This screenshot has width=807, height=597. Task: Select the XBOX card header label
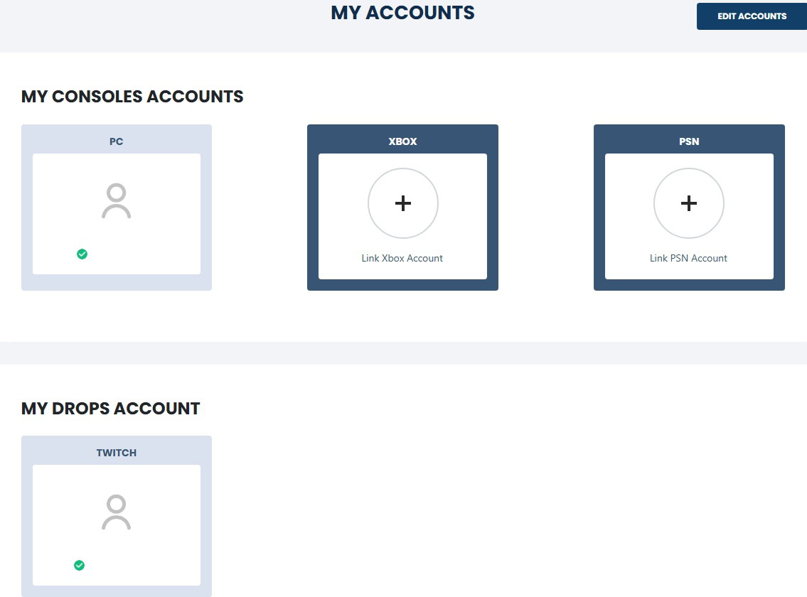tap(402, 141)
